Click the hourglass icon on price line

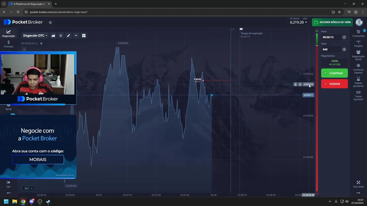click(296, 84)
